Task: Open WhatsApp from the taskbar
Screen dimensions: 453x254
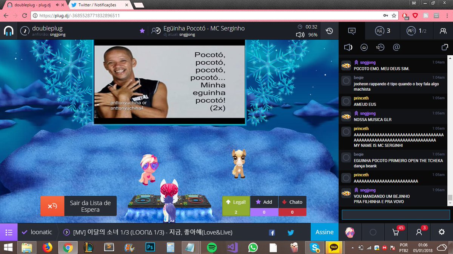Action: 253,247
